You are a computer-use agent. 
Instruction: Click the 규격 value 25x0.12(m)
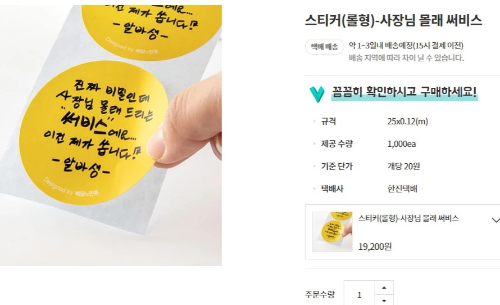tap(407, 122)
